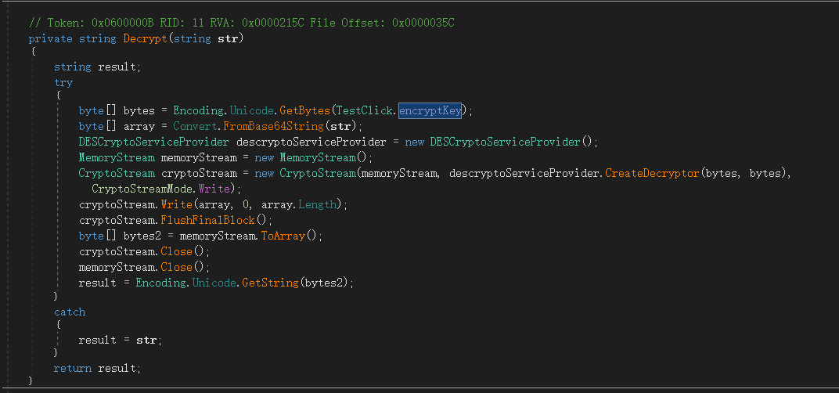Click the catch keyword
Screen dimensions: 839x393
point(70,312)
